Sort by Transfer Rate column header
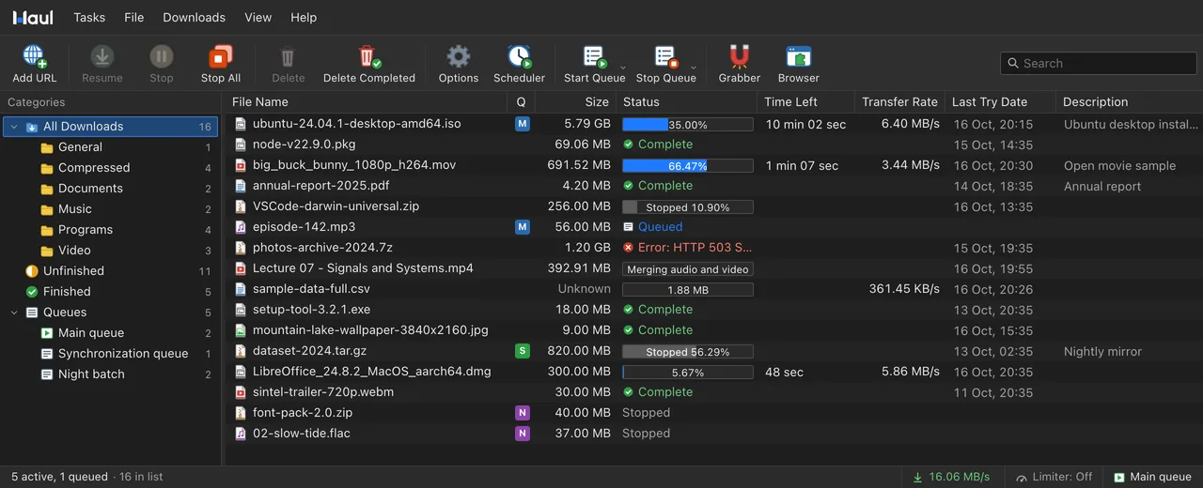This screenshot has width=1203, height=488. [x=899, y=101]
